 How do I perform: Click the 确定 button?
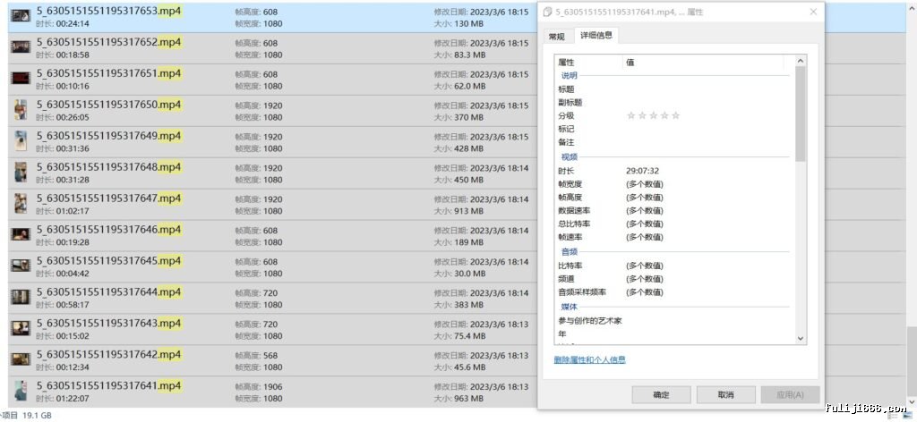tap(661, 394)
